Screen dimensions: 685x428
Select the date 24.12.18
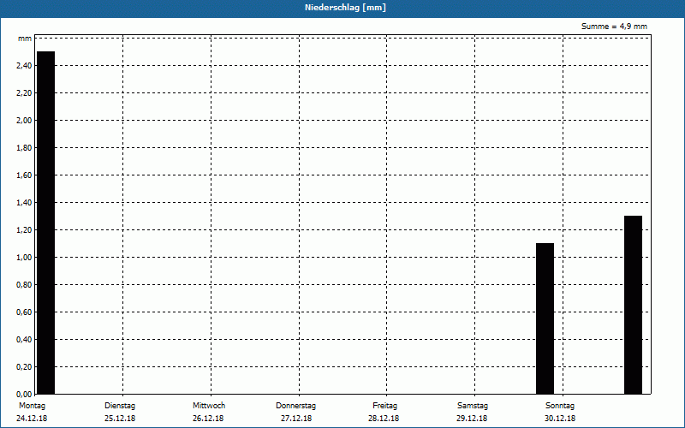(32, 419)
